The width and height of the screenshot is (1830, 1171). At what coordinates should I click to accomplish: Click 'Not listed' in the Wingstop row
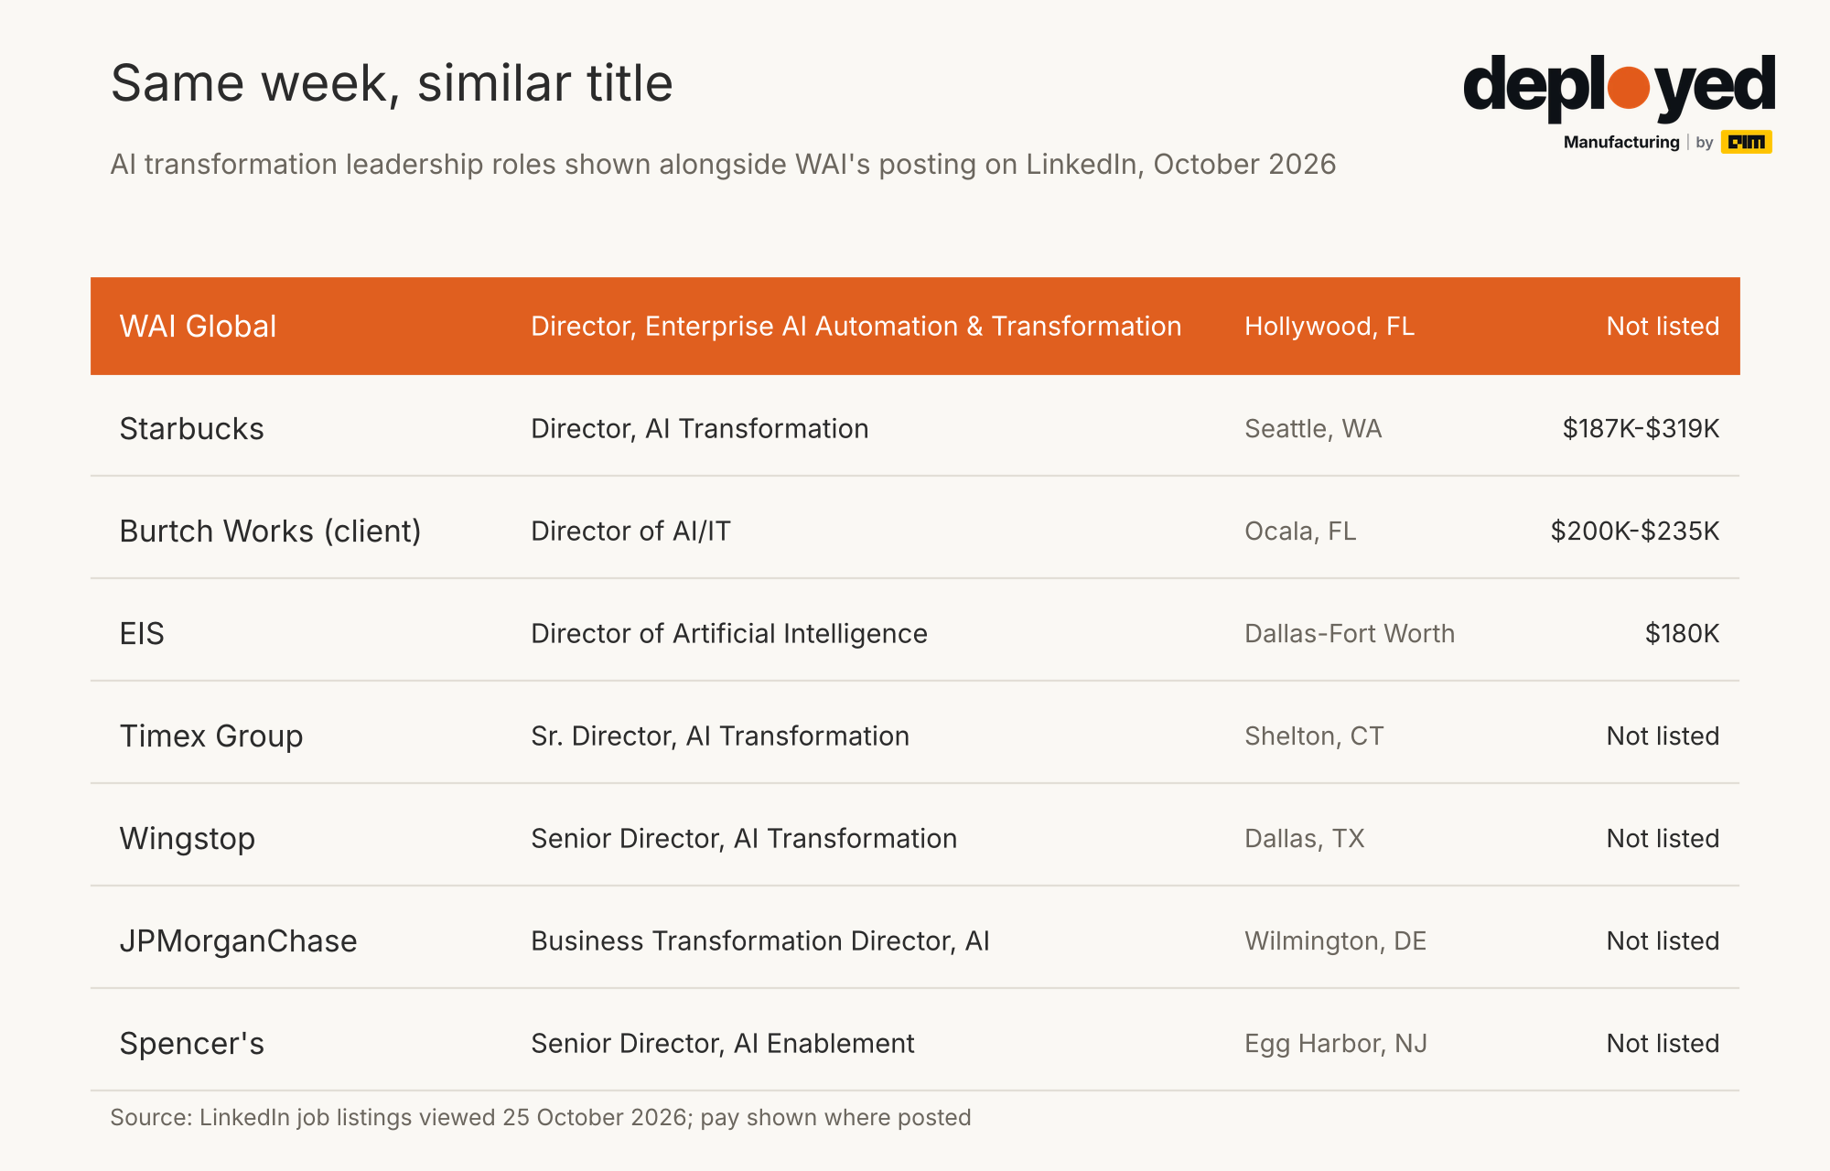point(1663,839)
